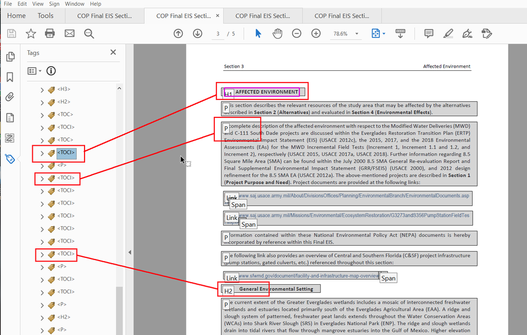Viewport: 527px width, 335px height.
Task: Print the document using printer icon
Action: click(x=50, y=33)
